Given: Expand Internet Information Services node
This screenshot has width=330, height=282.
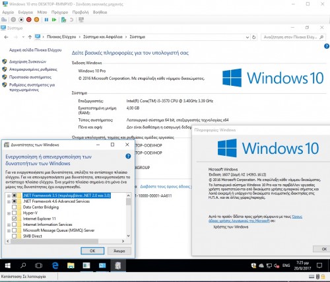Looking at the screenshot, I should pos(9,225).
